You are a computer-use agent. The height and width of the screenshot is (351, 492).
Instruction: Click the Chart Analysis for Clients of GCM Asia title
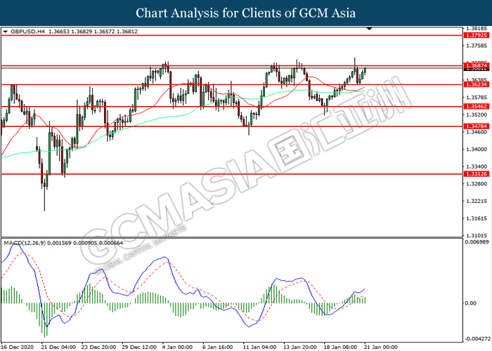pyautogui.click(x=246, y=13)
